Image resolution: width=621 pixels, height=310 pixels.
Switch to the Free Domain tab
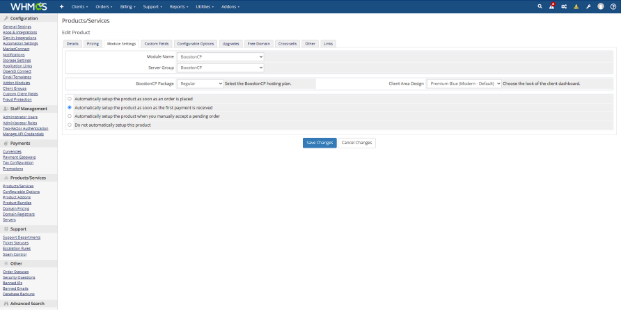click(x=259, y=44)
